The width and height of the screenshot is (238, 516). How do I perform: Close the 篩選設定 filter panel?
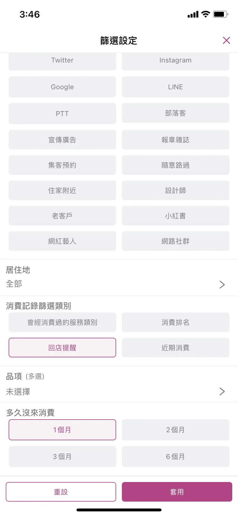pyautogui.click(x=226, y=41)
